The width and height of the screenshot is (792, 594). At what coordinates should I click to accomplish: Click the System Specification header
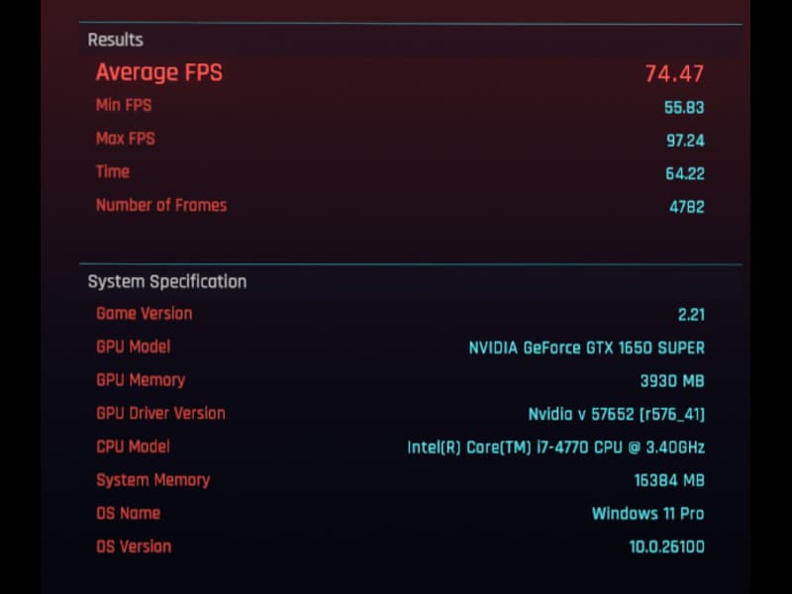(x=167, y=281)
